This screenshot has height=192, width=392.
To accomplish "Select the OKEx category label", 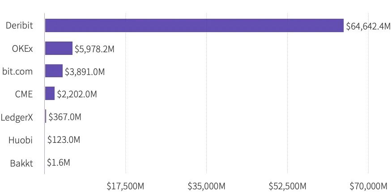I will click(22, 49).
